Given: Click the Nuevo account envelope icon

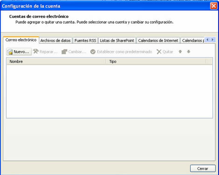Looking at the screenshot, I should point(10,52).
